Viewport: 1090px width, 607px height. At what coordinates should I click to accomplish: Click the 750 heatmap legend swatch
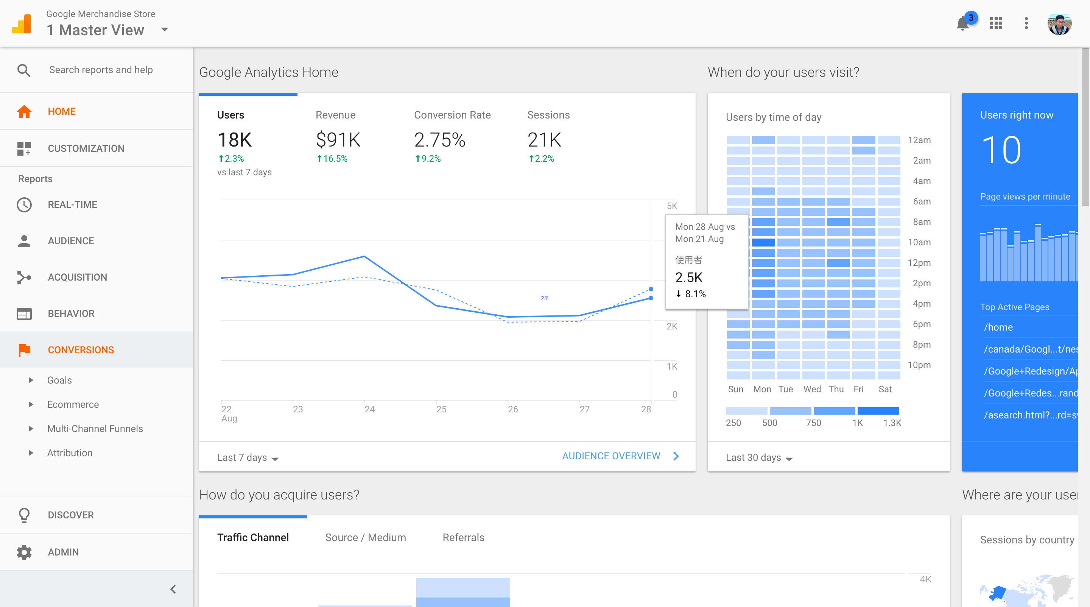835,410
